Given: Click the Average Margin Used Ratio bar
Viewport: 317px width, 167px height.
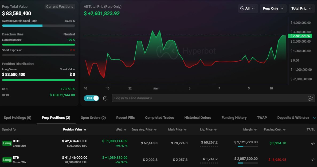Looking at the screenshot, I should click(38, 26).
